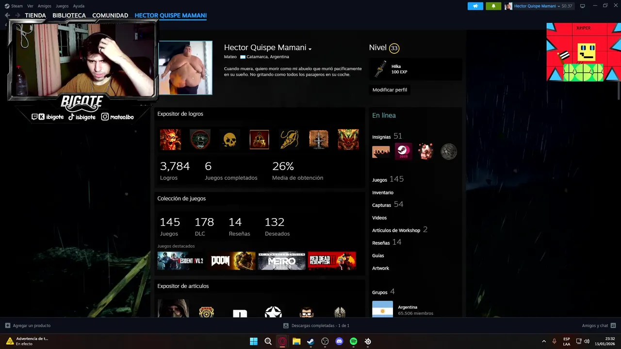Go forward with the right arrow
Image resolution: width=621 pixels, height=349 pixels.
17,16
